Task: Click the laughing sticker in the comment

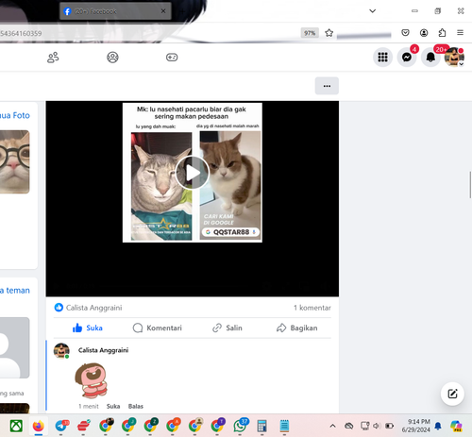Action: click(92, 380)
